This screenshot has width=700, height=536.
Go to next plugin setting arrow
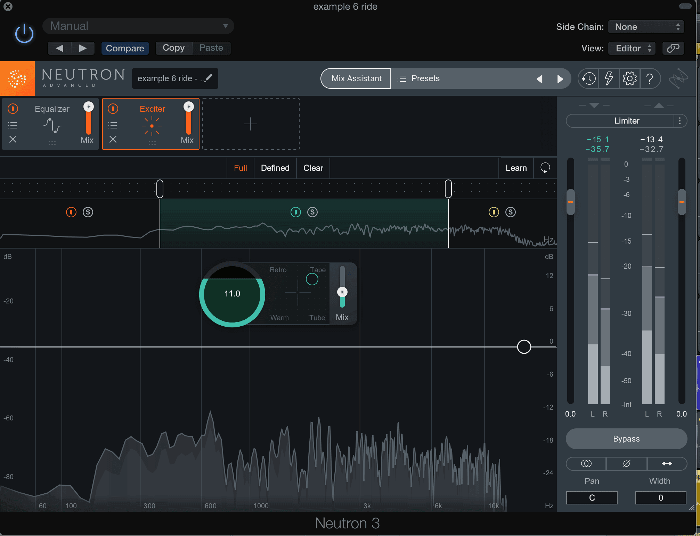(83, 48)
